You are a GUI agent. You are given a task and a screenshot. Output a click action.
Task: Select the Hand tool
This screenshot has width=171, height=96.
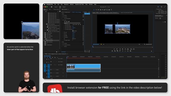109,10
